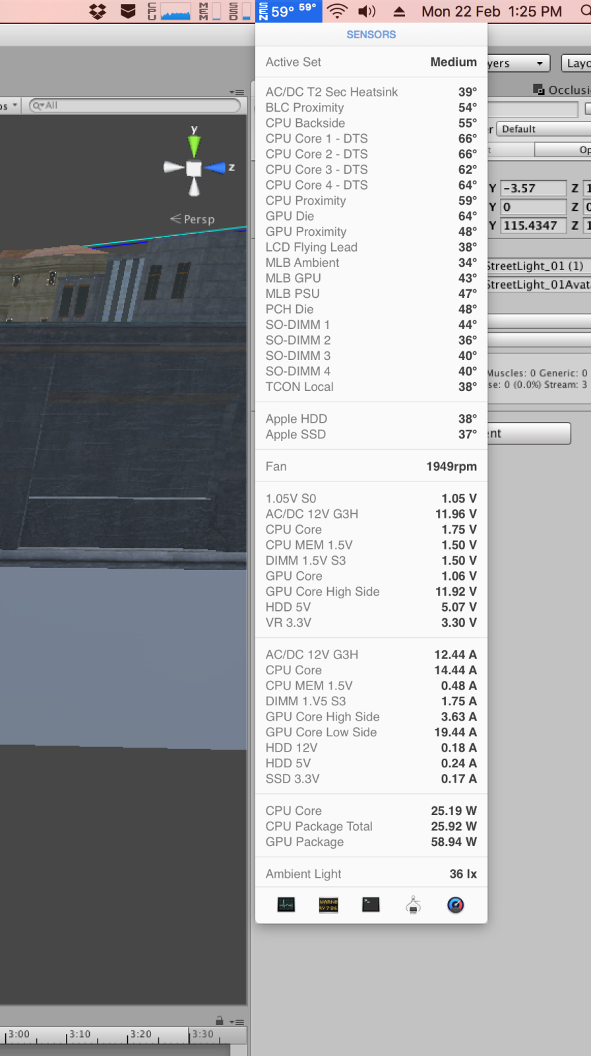The width and height of the screenshot is (591, 1056).
Task: Click Dropbox icon in menu bar
Action: pos(98,11)
